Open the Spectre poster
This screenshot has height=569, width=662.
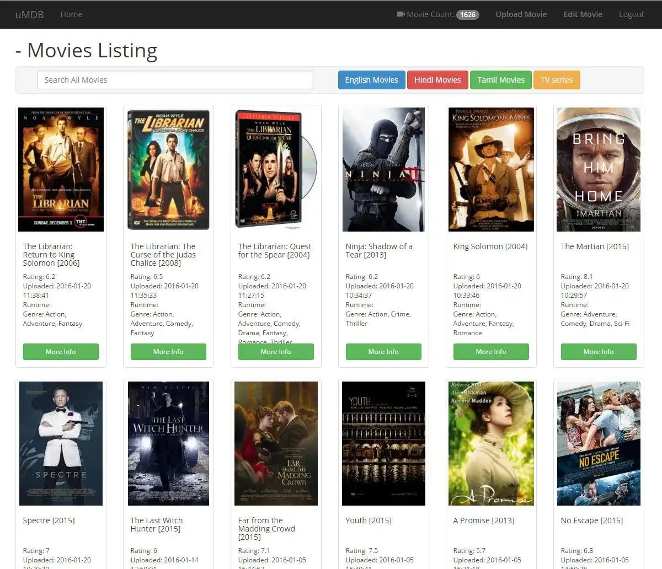(61, 443)
